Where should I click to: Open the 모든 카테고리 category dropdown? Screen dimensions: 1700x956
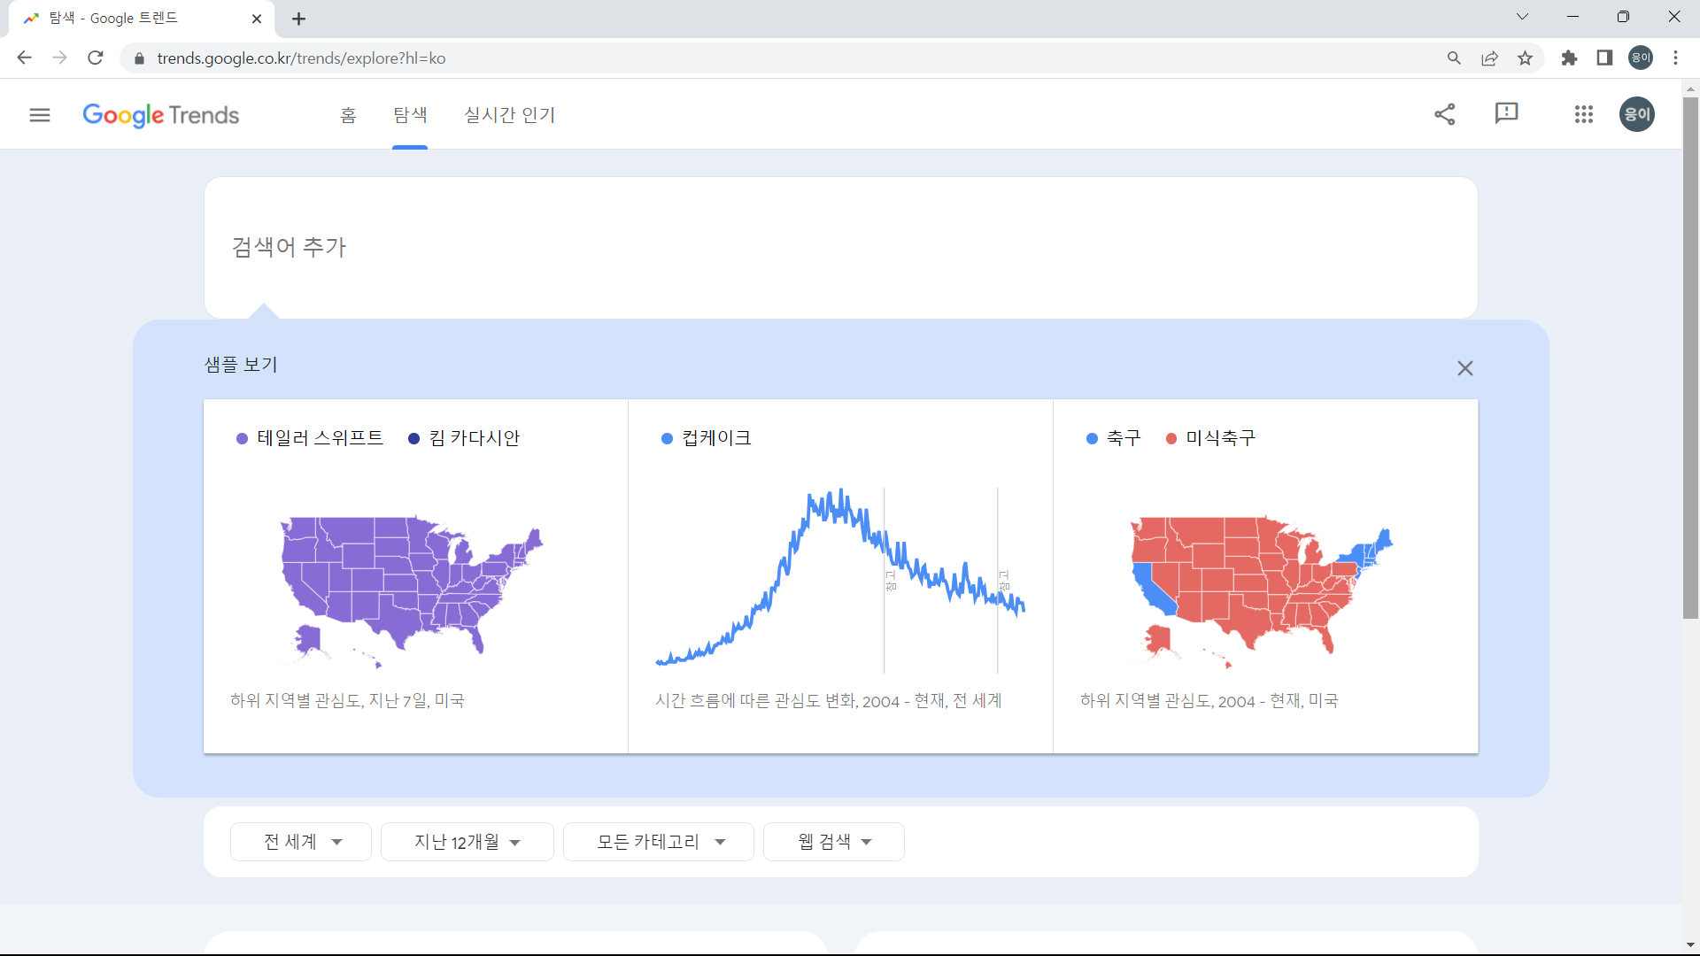click(x=658, y=841)
